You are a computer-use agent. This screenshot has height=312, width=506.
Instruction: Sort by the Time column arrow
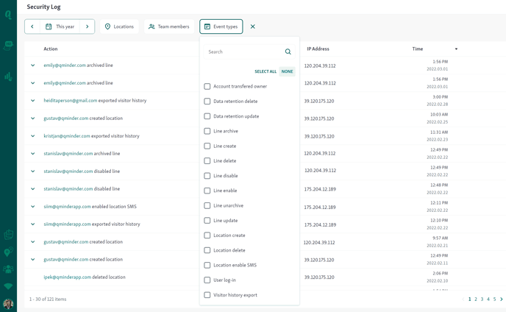(456, 49)
